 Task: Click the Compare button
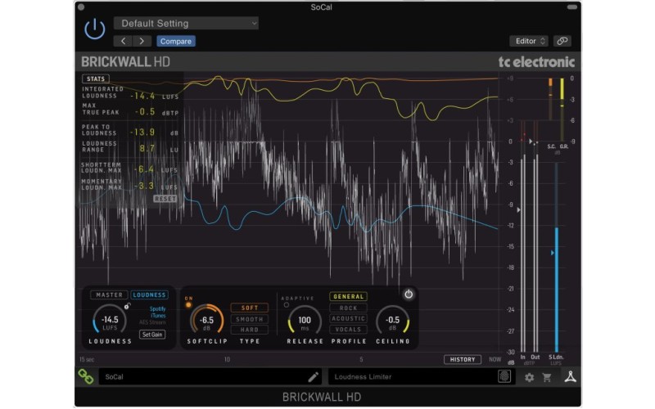[x=176, y=41]
